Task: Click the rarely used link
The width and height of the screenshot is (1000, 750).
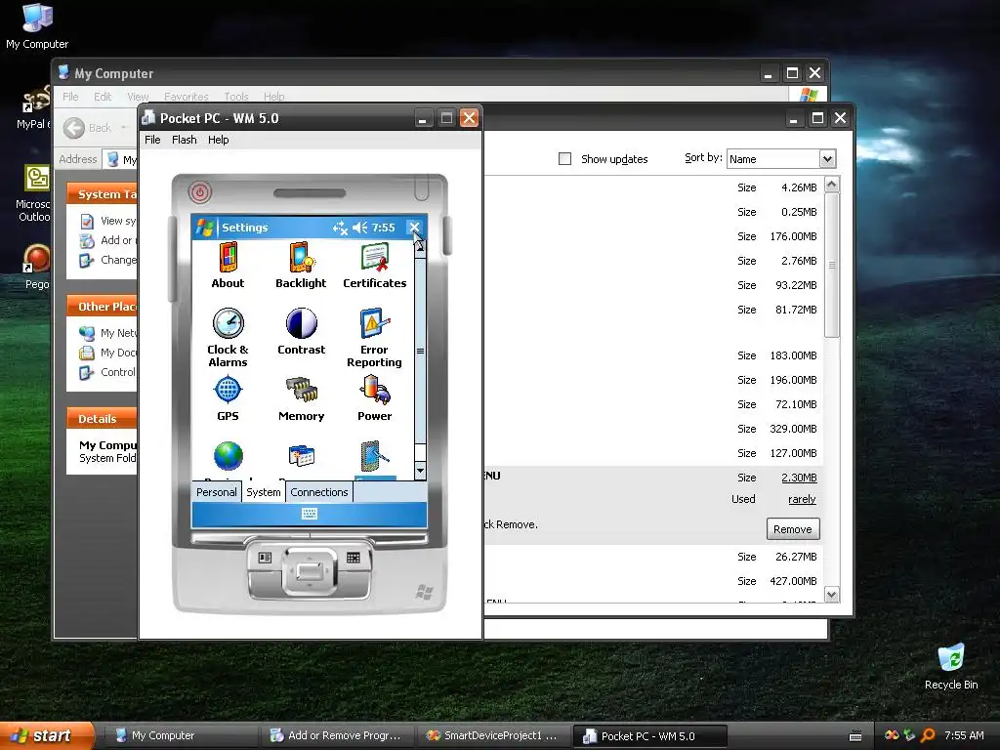Action: coord(802,499)
